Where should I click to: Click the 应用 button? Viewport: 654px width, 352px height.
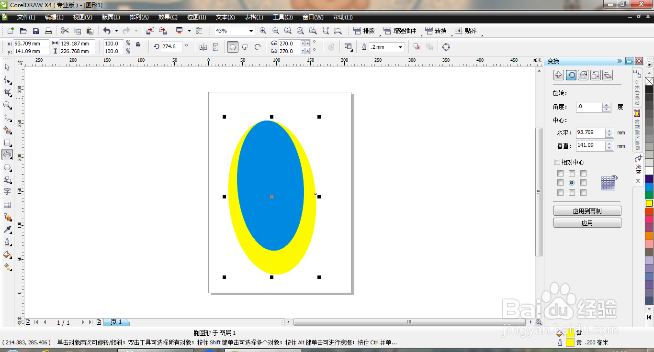coord(587,223)
